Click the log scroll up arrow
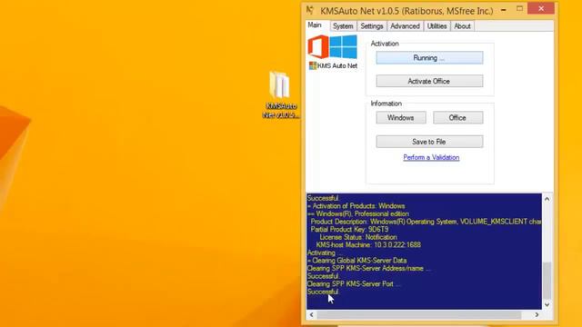This screenshot has width=582, height=327. pos(547,199)
